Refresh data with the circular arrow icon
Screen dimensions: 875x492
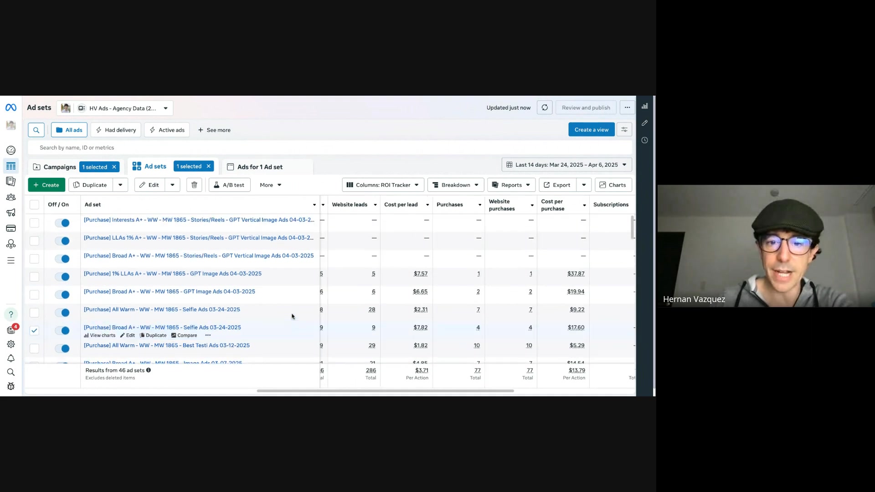545,108
